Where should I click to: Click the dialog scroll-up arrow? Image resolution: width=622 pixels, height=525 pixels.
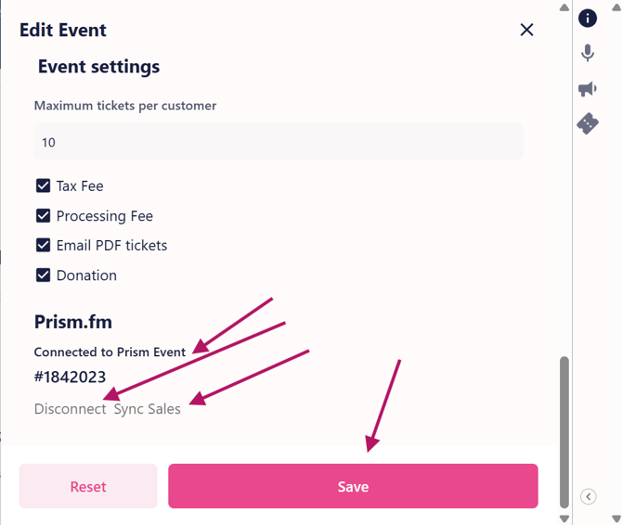(564, 7)
